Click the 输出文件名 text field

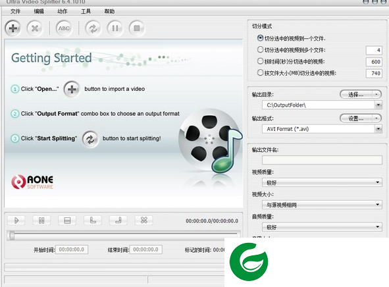click(322, 160)
